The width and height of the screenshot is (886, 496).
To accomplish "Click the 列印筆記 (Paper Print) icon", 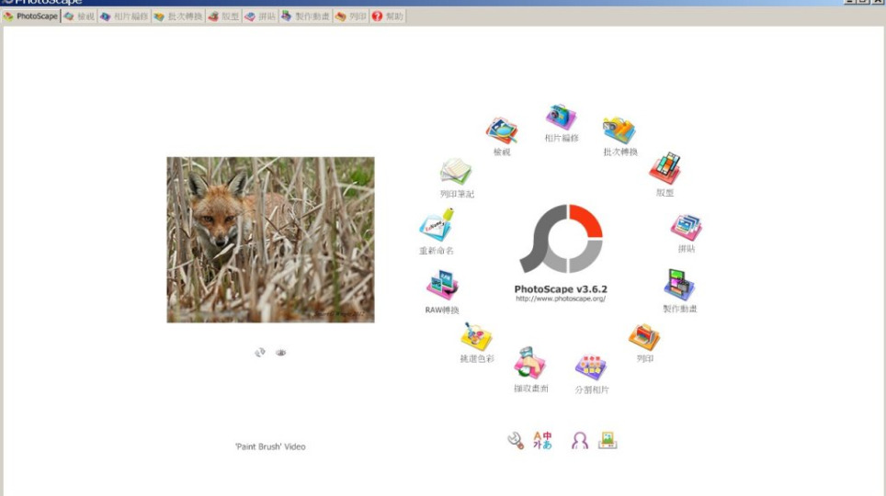I will [457, 172].
